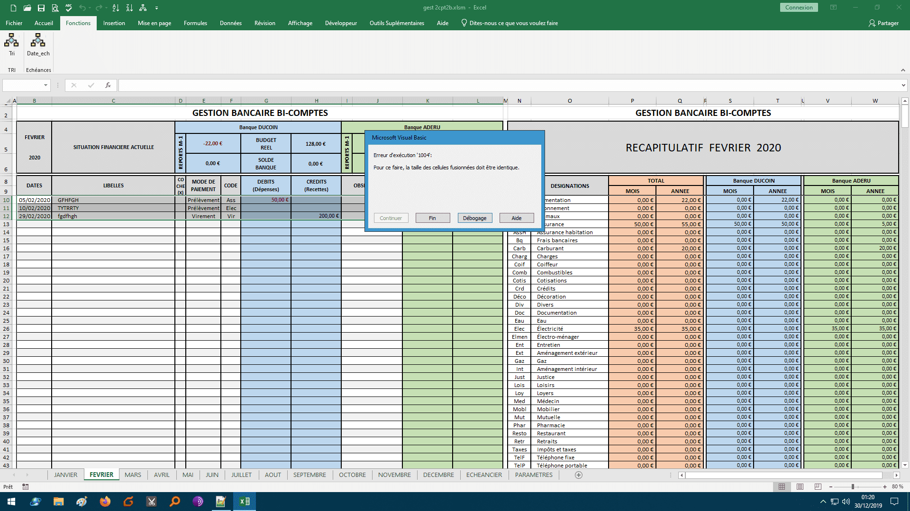Click the new blank workbook icon
Viewport: 910px width, 511px height.
13,8
